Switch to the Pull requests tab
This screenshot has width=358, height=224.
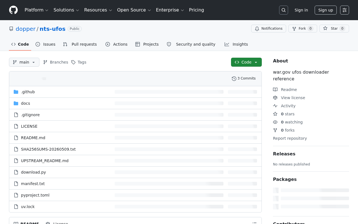pyautogui.click(x=80, y=44)
